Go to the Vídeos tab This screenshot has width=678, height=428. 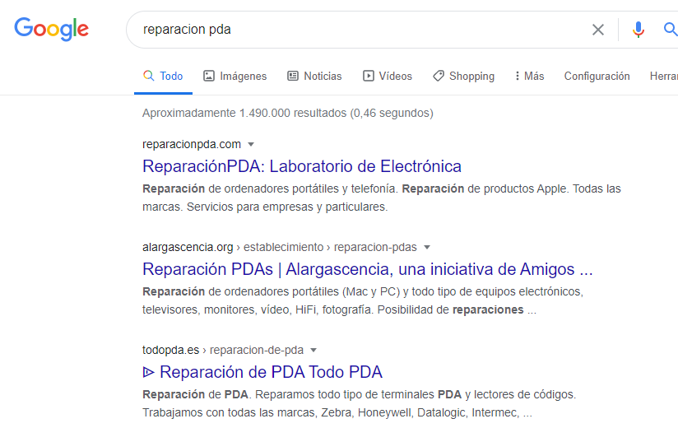[388, 76]
